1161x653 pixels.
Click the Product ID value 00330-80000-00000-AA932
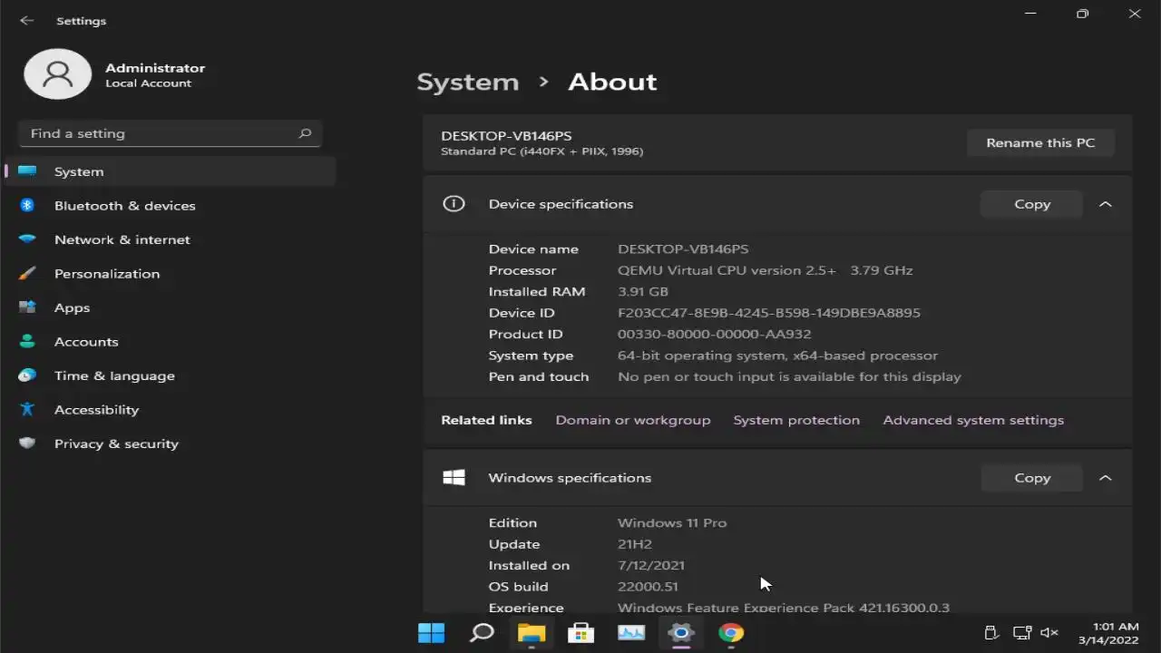pos(715,334)
